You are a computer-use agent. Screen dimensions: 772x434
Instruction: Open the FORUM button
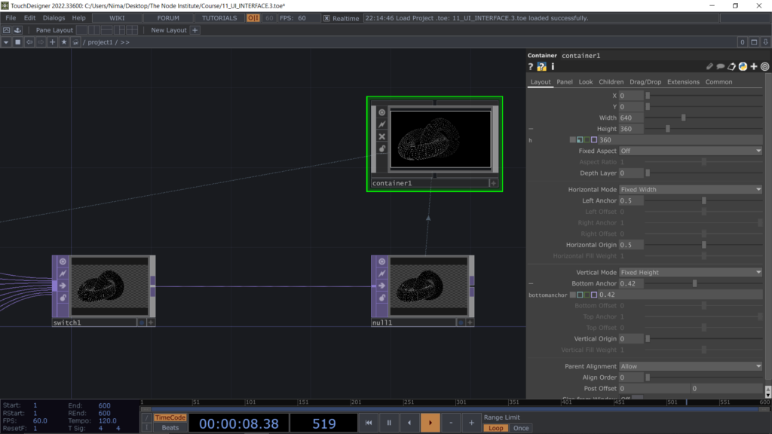tap(168, 18)
